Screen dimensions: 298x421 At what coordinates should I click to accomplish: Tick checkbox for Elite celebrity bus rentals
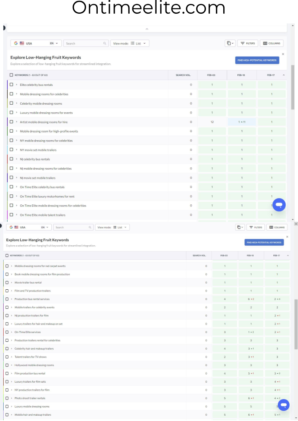pyautogui.click(x=11, y=84)
